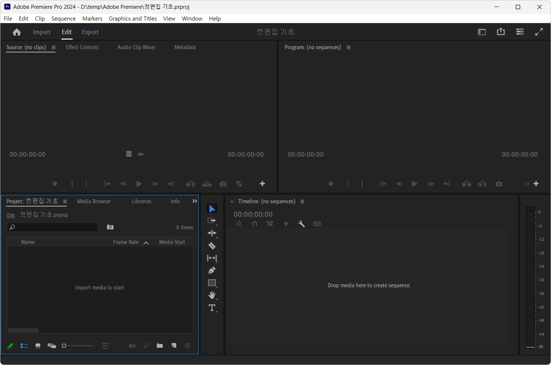Screen dimensions: 551x365
Task: Select the Selection tool arrow
Action: pyautogui.click(x=212, y=209)
